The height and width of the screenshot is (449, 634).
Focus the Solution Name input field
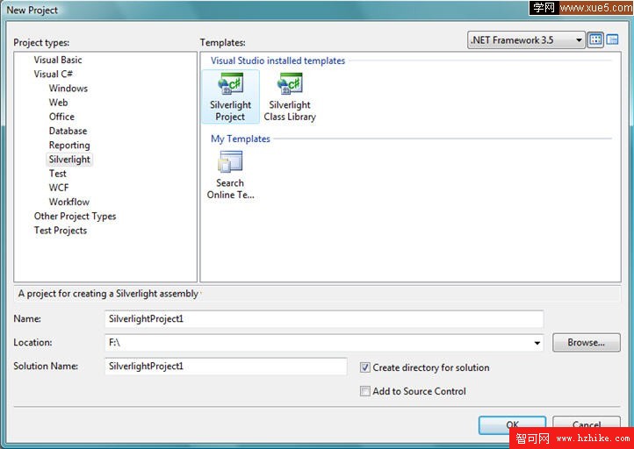[226, 367]
